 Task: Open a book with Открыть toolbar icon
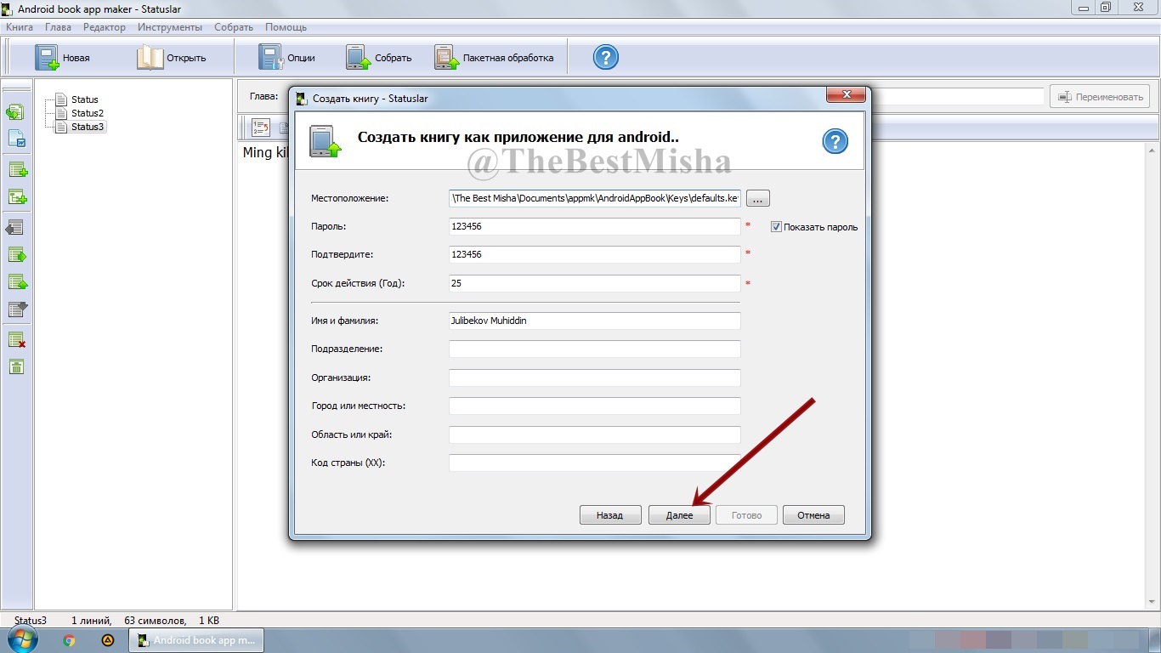pyautogui.click(x=172, y=58)
